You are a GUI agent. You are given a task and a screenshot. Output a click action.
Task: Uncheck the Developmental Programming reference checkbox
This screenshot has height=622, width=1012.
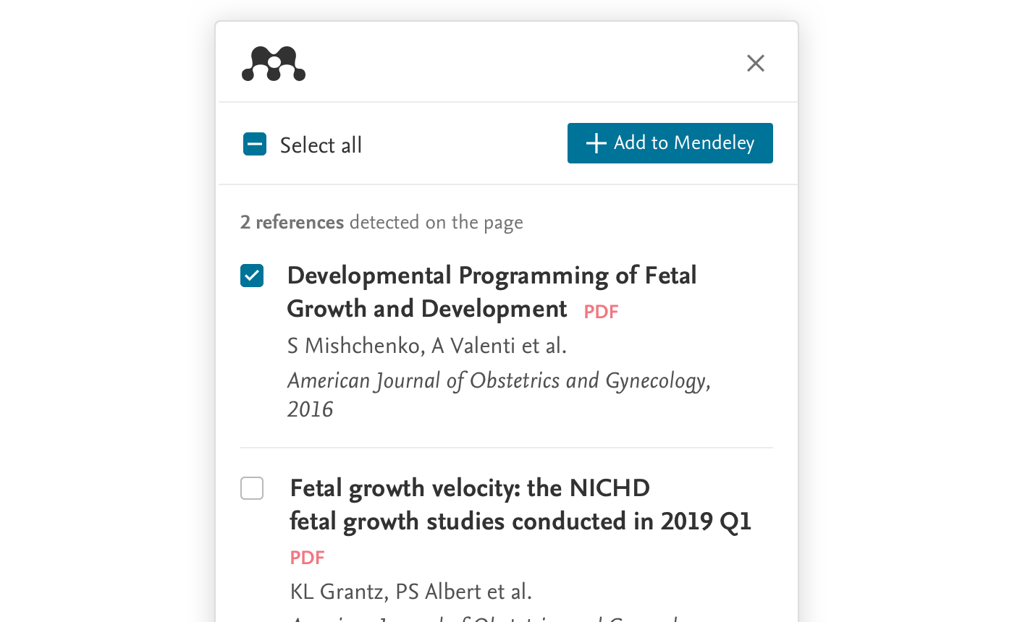coord(252,276)
